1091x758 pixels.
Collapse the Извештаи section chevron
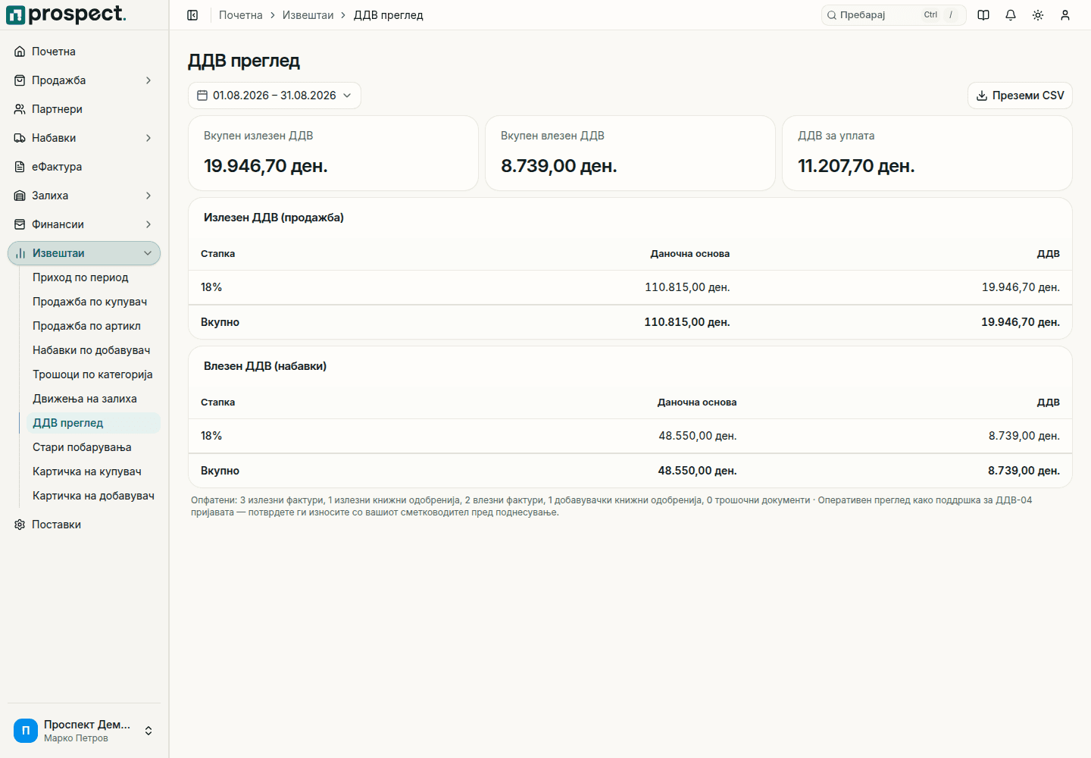tap(148, 253)
